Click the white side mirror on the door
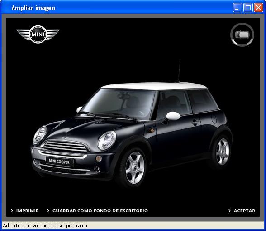266x231 pixels. 173,116
